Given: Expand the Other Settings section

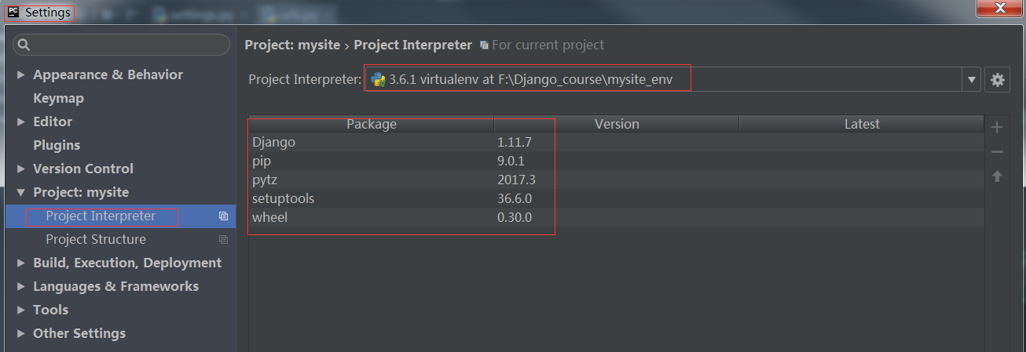Looking at the screenshot, I should [x=20, y=334].
